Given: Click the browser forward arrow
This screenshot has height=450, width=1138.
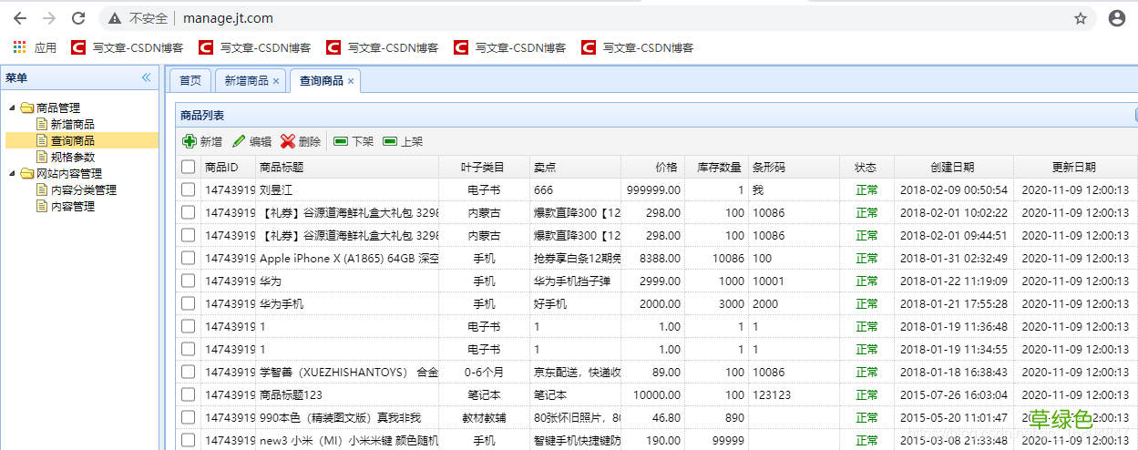Looking at the screenshot, I should (49, 18).
